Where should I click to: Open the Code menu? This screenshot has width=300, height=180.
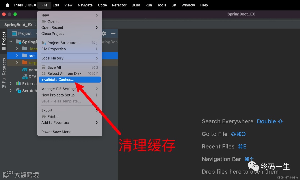[102, 5]
